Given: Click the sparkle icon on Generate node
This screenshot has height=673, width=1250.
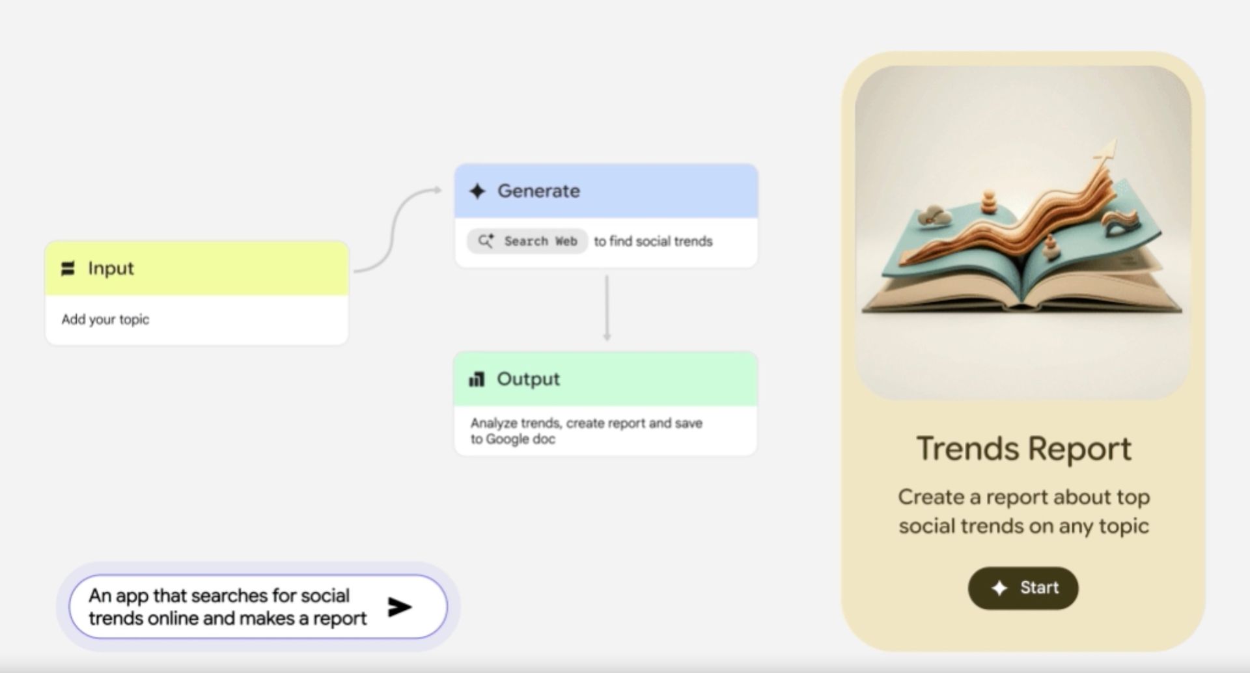Looking at the screenshot, I should (x=477, y=191).
